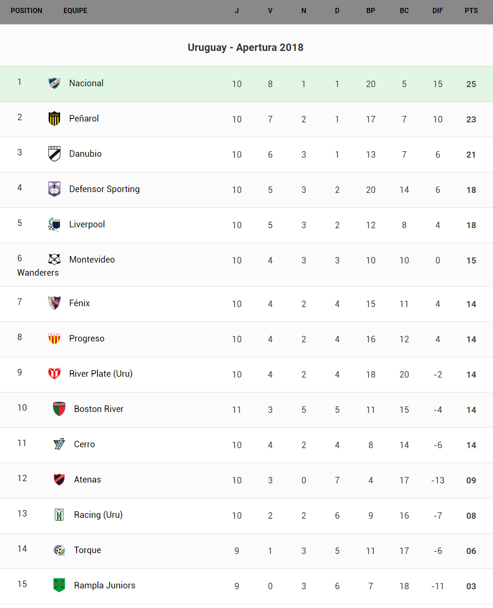Click the Defensor Sporting badge icon

click(x=54, y=189)
